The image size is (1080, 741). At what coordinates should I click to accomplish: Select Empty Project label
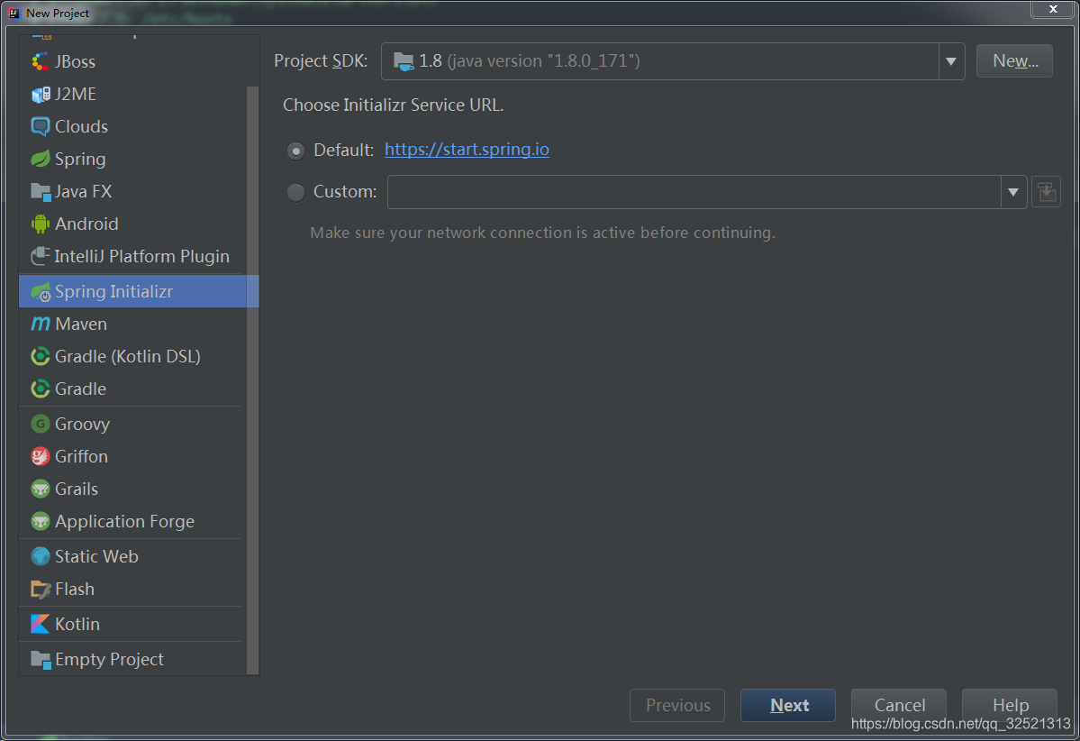click(109, 659)
